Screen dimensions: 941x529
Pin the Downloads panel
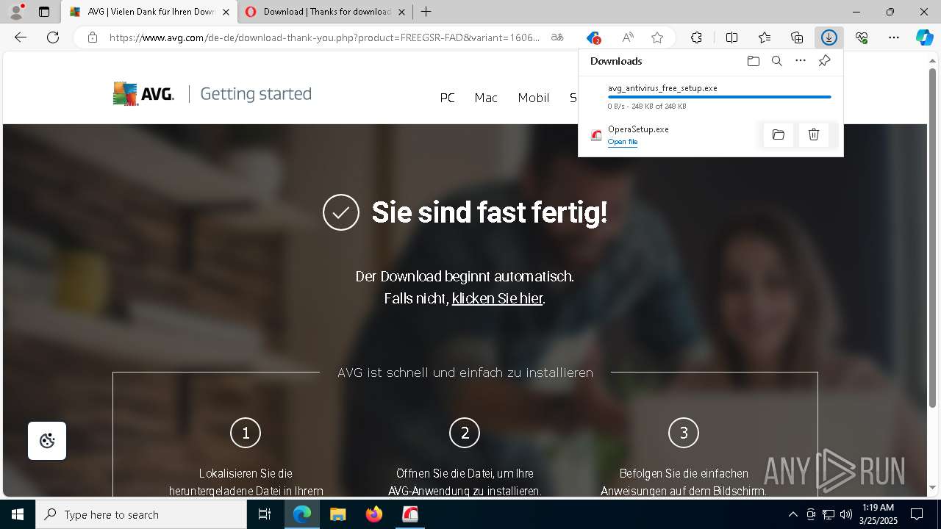coord(824,61)
